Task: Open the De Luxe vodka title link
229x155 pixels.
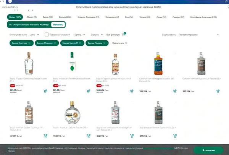Action: [70, 128]
